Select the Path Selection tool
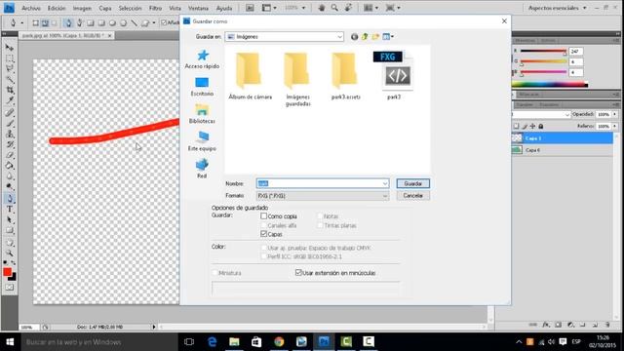The height and width of the screenshot is (351, 624). coord(10,219)
